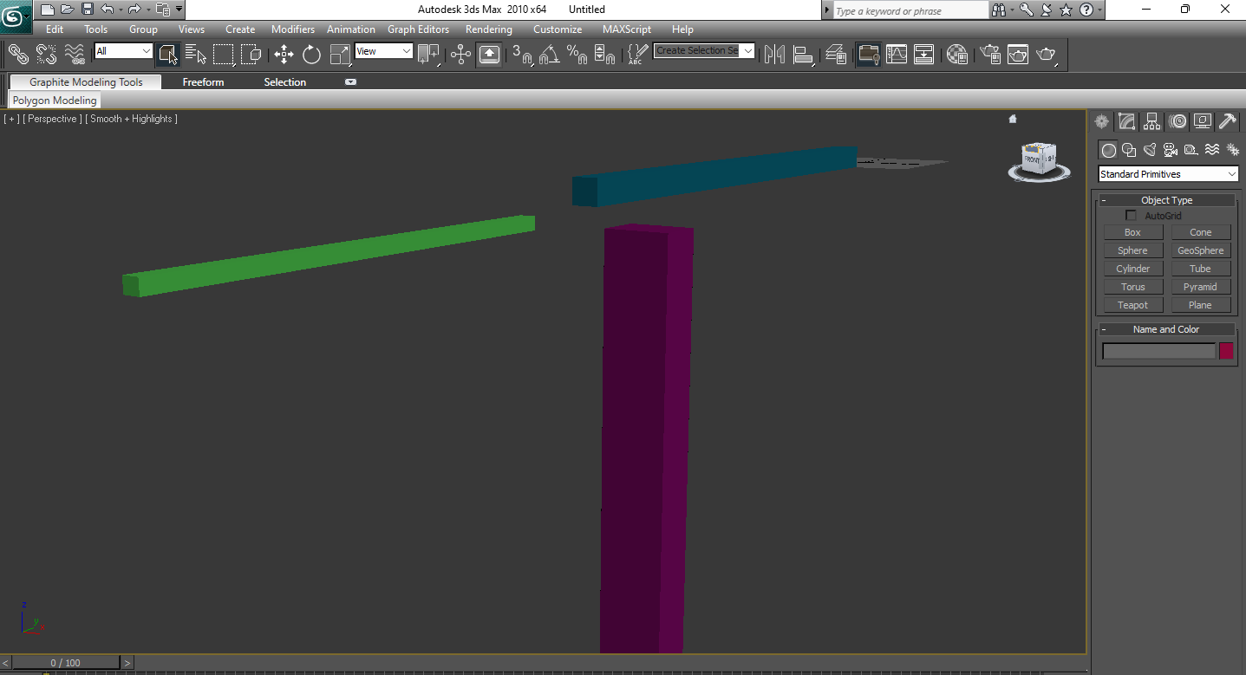Click the Teapot primitive button
1246x675 pixels.
[x=1132, y=305]
